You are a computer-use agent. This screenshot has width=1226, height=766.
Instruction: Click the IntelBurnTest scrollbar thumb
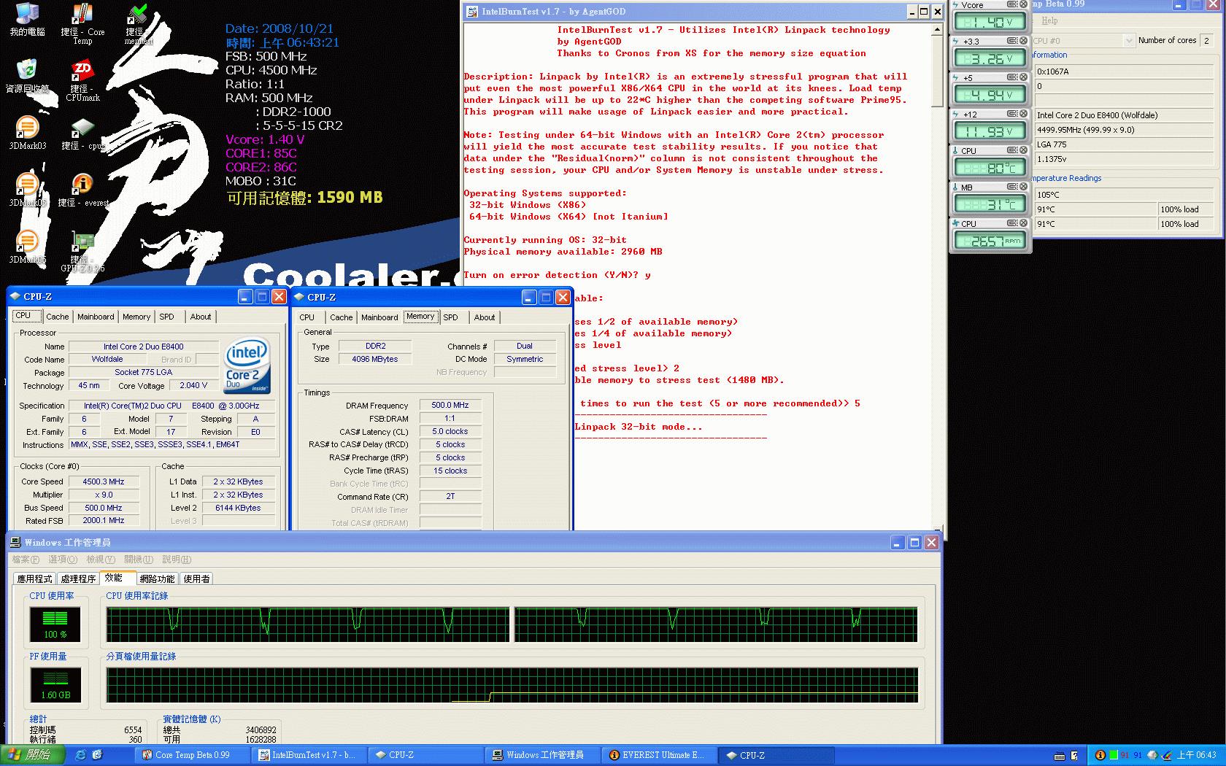[x=937, y=71]
